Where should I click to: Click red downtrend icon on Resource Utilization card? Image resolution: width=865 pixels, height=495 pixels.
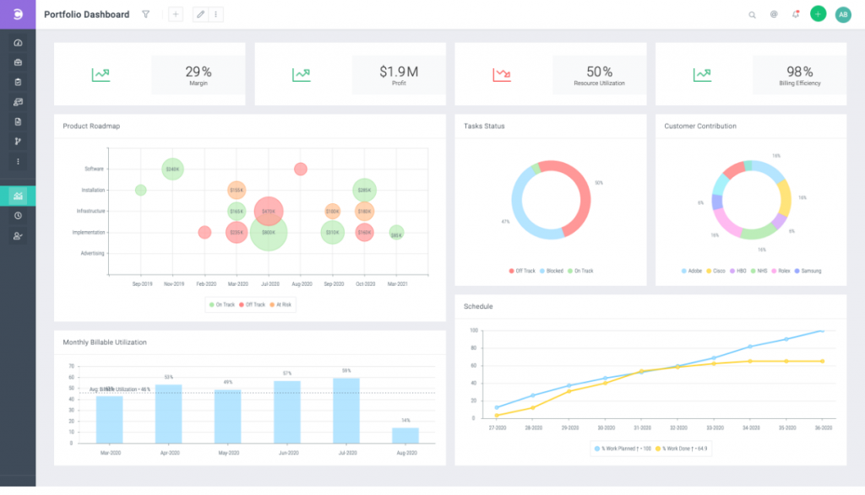pyautogui.click(x=502, y=74)
